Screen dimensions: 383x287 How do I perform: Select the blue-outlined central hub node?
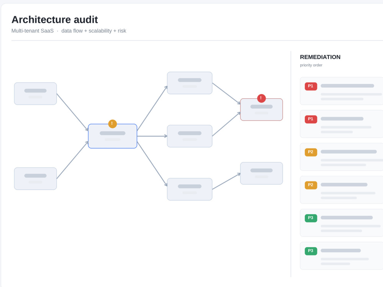tap(112, 136)
